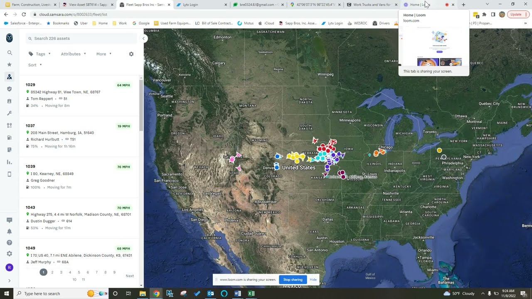Open the Sort dropdown
The width and height of the screenshot is (532, 299).
(35, 65)
